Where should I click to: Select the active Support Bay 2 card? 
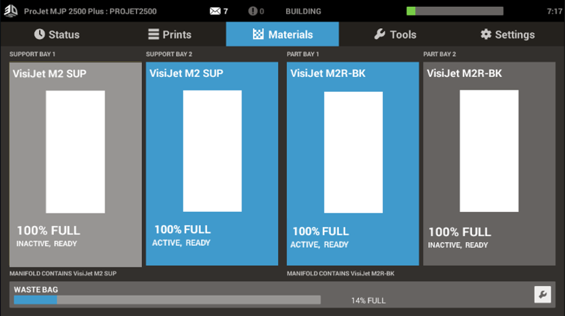[212, 164]
